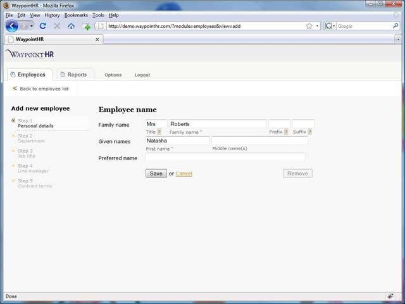Open the Tools menu
Viewport: 405px width, 304px height.
[x=98, y=15]
